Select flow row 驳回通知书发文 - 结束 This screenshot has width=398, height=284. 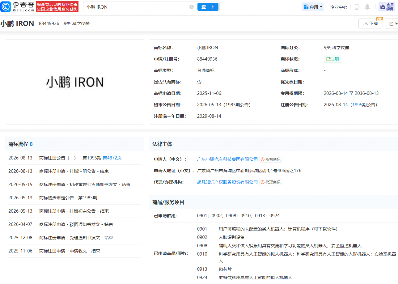point(74,224)
